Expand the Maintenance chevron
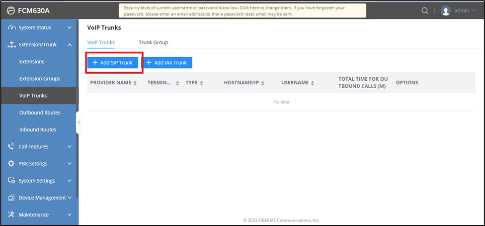Viewport: 485px width, 226px height. [x=70, y=215]
